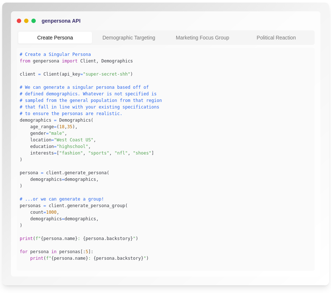Click the import line for Client, Demographics
This screenshot has width=331, height=293.
(x=76, y=61)
